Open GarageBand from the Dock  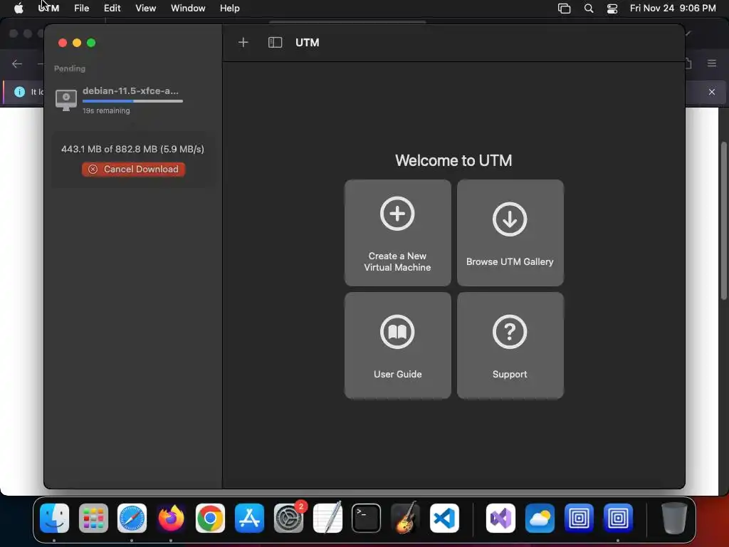coord(405,519)
